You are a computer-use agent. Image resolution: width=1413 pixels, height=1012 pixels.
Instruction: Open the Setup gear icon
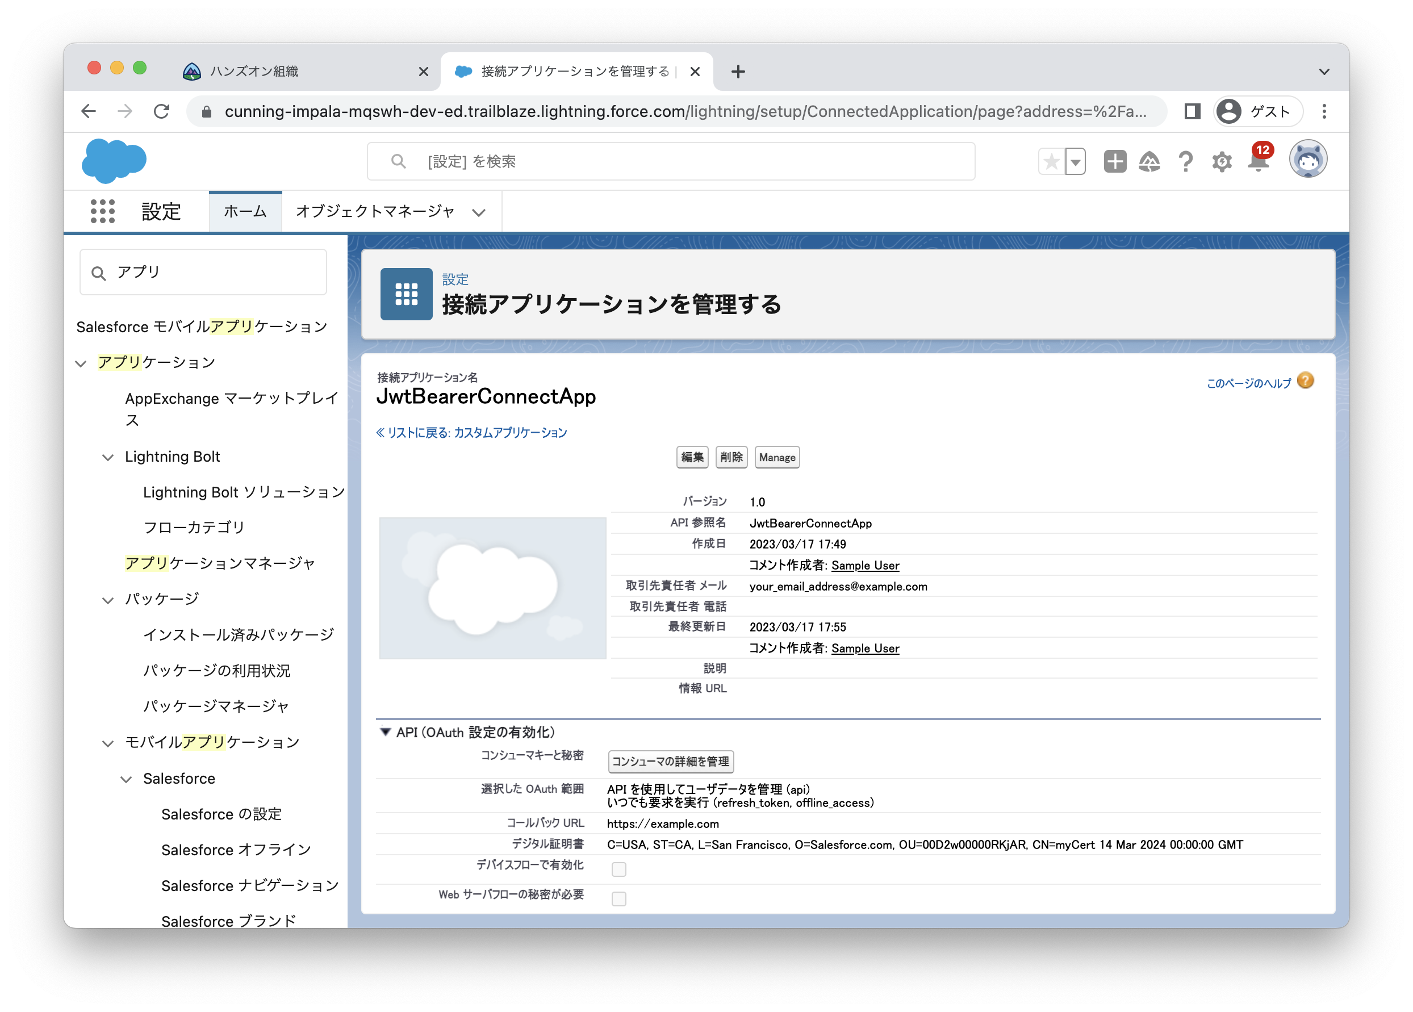(1222, 161)
